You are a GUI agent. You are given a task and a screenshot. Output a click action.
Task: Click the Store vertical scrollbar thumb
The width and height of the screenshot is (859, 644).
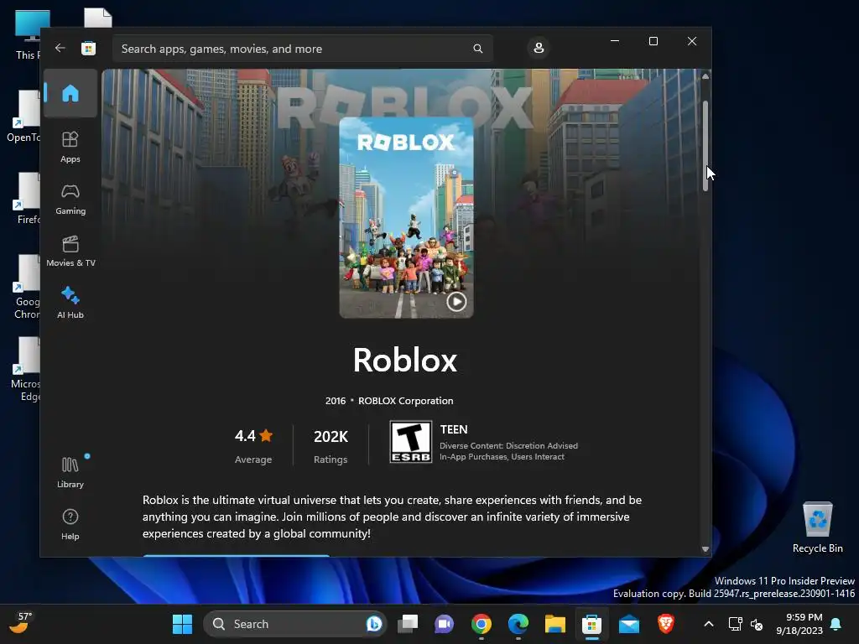point(705,146)
